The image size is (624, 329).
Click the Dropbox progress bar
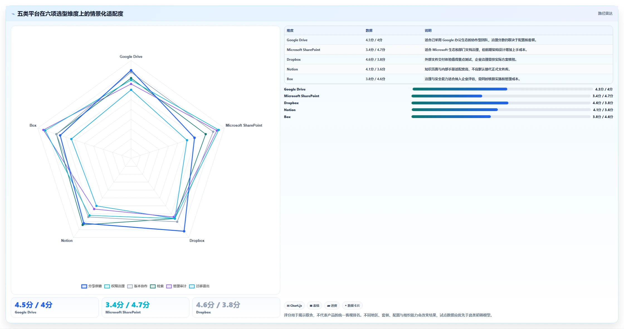501,103
